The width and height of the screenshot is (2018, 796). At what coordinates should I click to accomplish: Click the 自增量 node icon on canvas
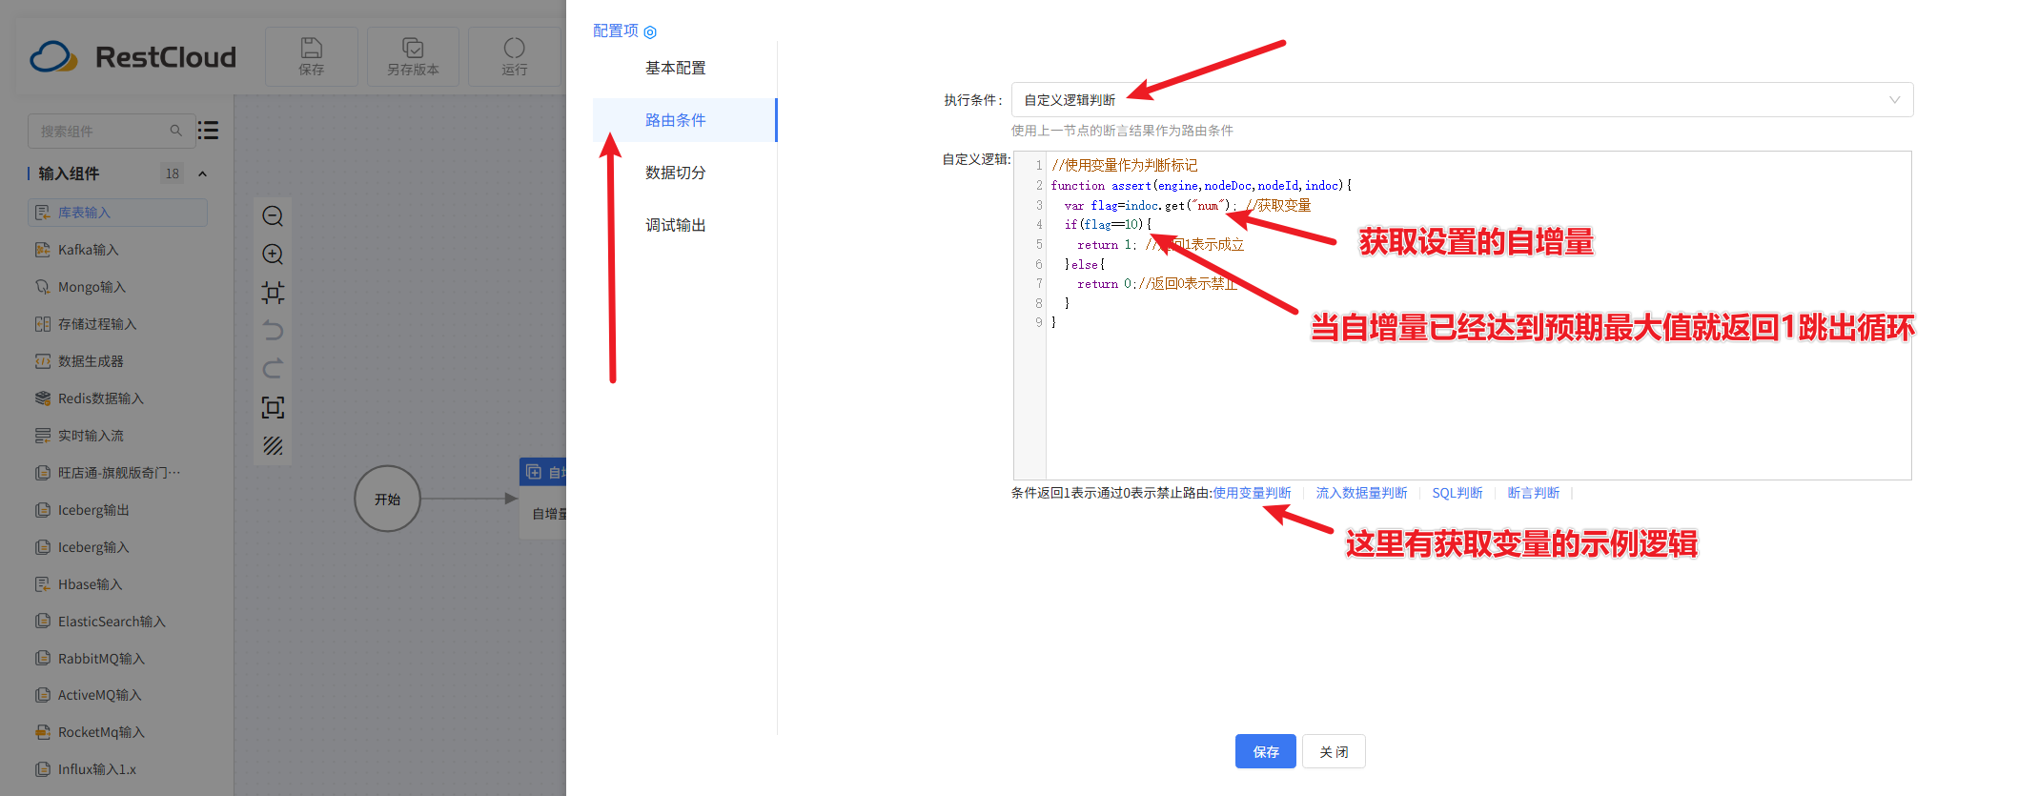pos(534,472)
